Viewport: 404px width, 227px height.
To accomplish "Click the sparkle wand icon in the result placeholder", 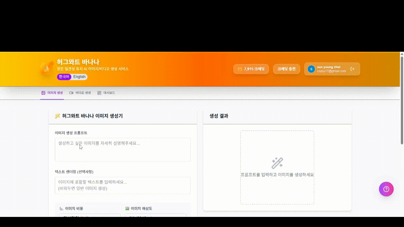I will (277, 163).
